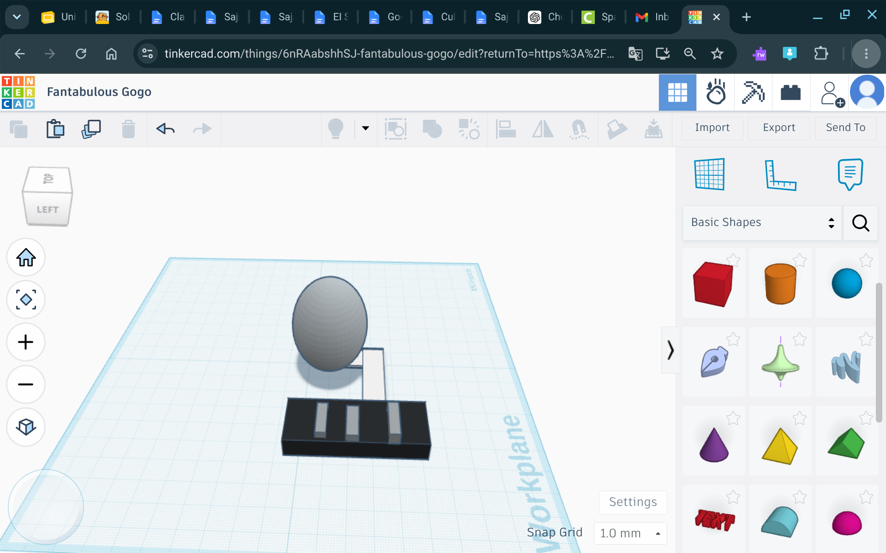
Task: Open the Snap Grid 1.0 mm dropdown
Action: [630, 533]
